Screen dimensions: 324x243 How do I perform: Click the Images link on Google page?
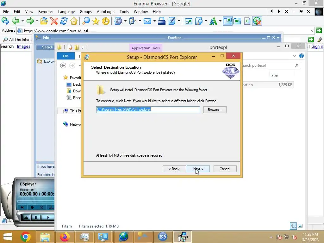[x=23, y=46]
